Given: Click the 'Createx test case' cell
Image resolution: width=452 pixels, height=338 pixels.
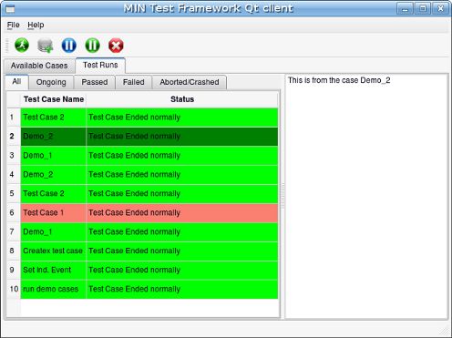Looking at the screenshot, I should tap(54, 251).
